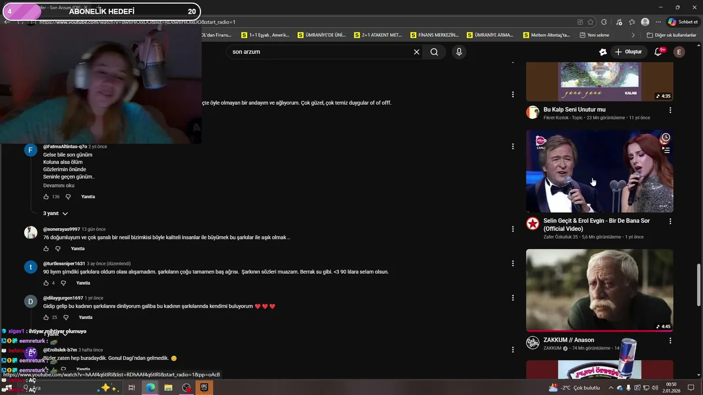Expand '3 yanıt' replies

click(x=55, y=213)
